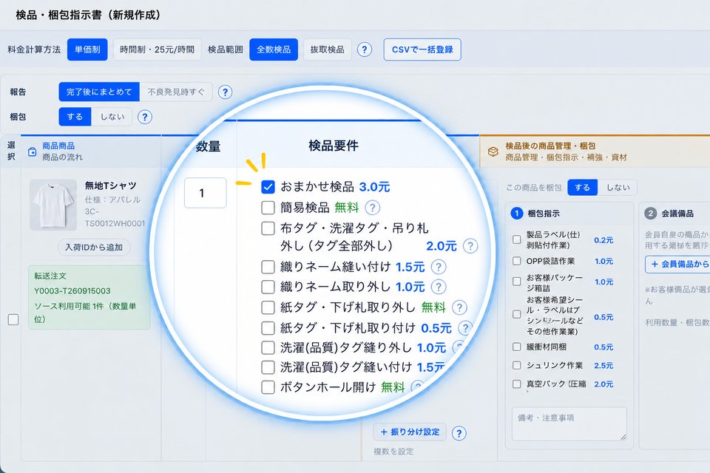Check ボタンホール開け 無料 checkbox

268,387
